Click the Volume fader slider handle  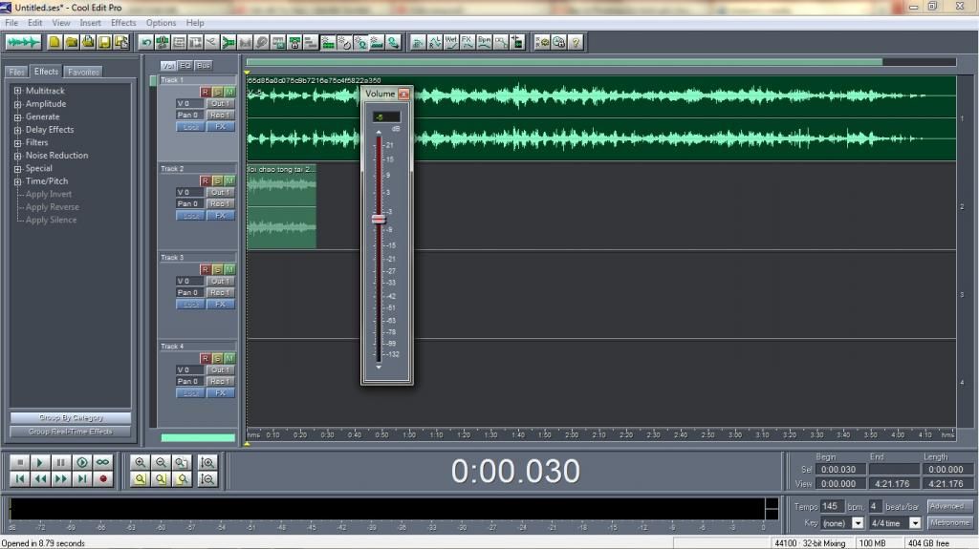point(379,219)
